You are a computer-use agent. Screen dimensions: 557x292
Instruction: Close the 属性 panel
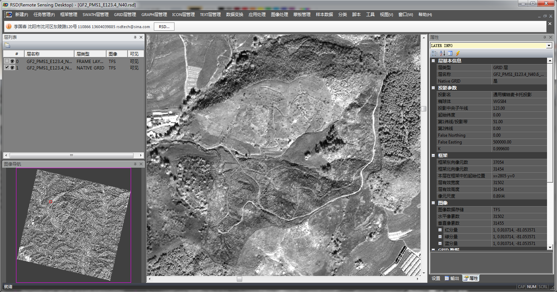pos(551,37)
